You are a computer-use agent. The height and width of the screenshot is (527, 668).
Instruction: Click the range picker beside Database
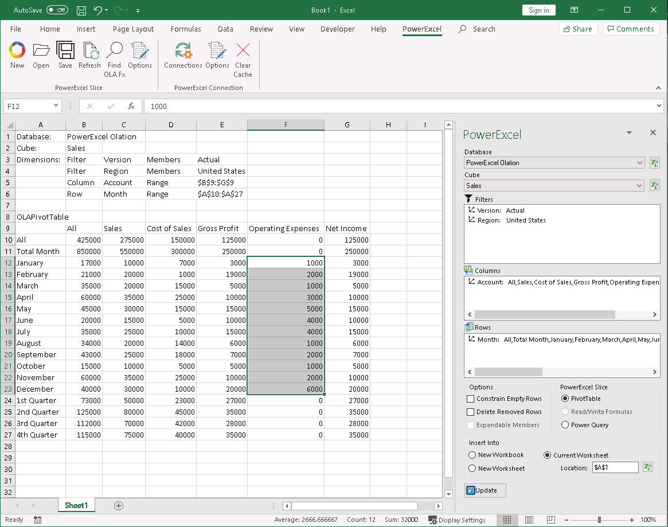click(654, 162)
